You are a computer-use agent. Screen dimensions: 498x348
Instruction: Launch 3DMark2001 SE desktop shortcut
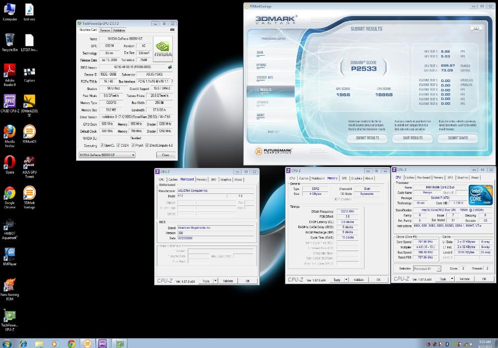pyautogui.click(x=29, y=105)
